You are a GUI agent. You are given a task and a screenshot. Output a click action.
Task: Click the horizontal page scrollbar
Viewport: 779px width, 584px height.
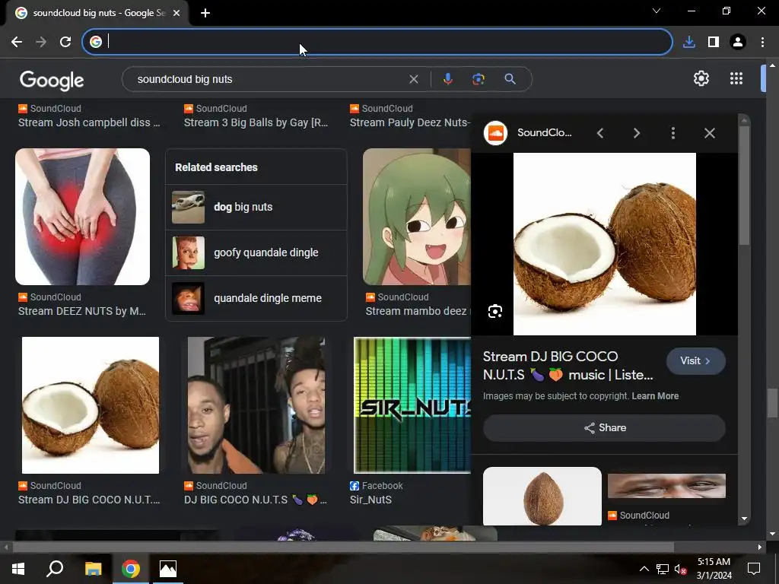pyautogui.click(x=343, y=547)
